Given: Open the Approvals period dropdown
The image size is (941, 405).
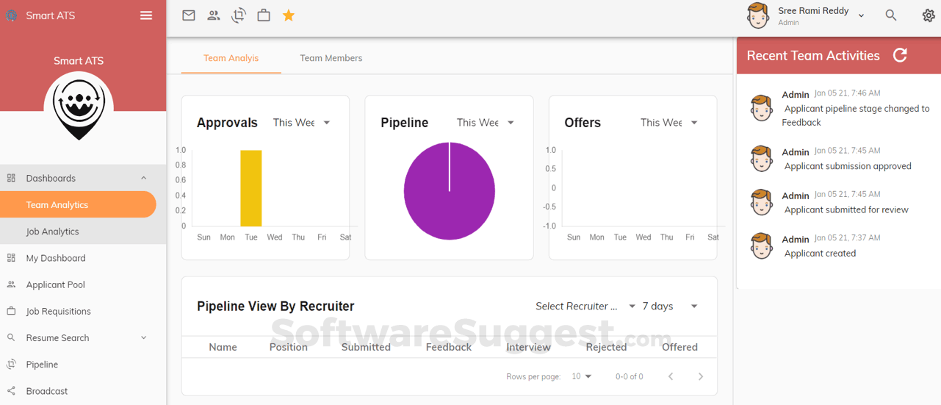Looking at the screenshot, I should pos(302,123).
